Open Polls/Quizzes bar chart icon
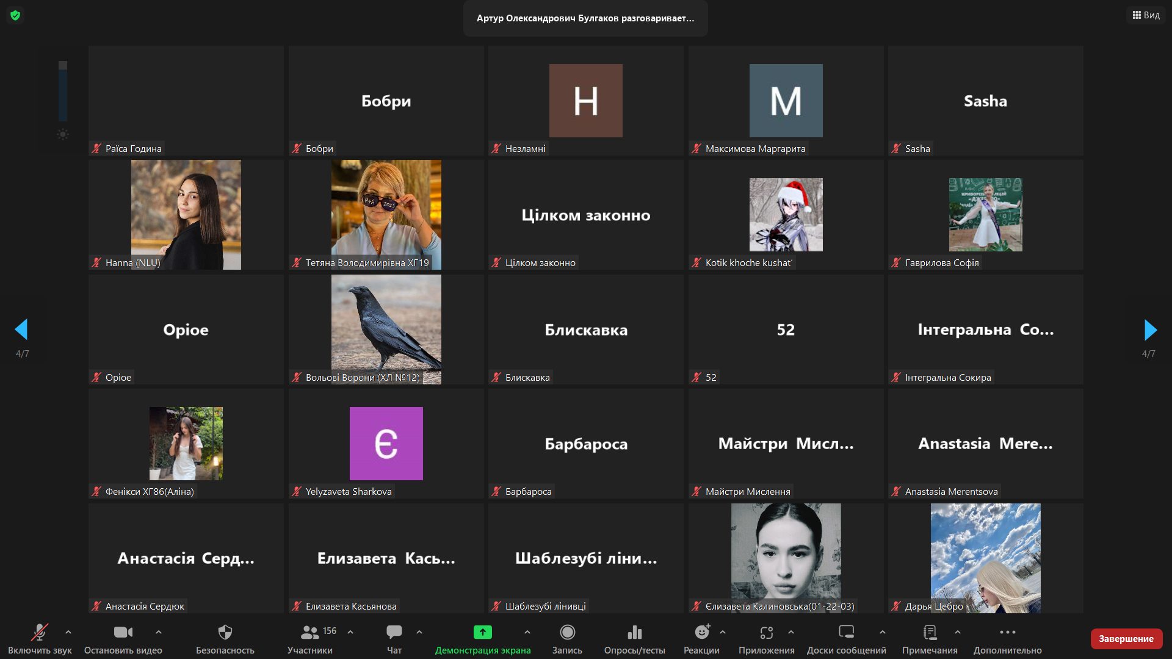The height and width of the screenshot is (659, 1172). [634, 633]
